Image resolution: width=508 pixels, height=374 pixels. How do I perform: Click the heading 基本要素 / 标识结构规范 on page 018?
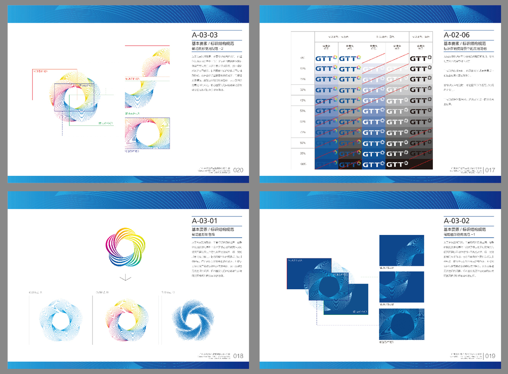pyautogui.click(x=213, y=229)
